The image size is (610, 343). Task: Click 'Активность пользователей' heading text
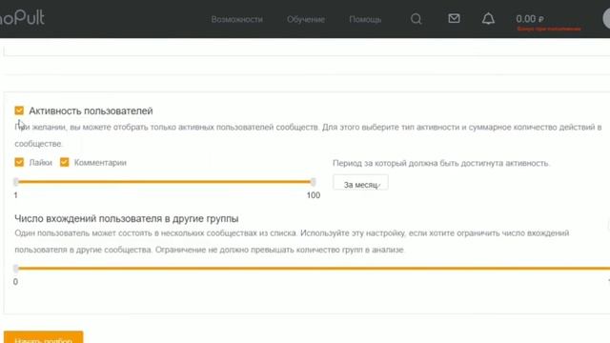point(91,111)
